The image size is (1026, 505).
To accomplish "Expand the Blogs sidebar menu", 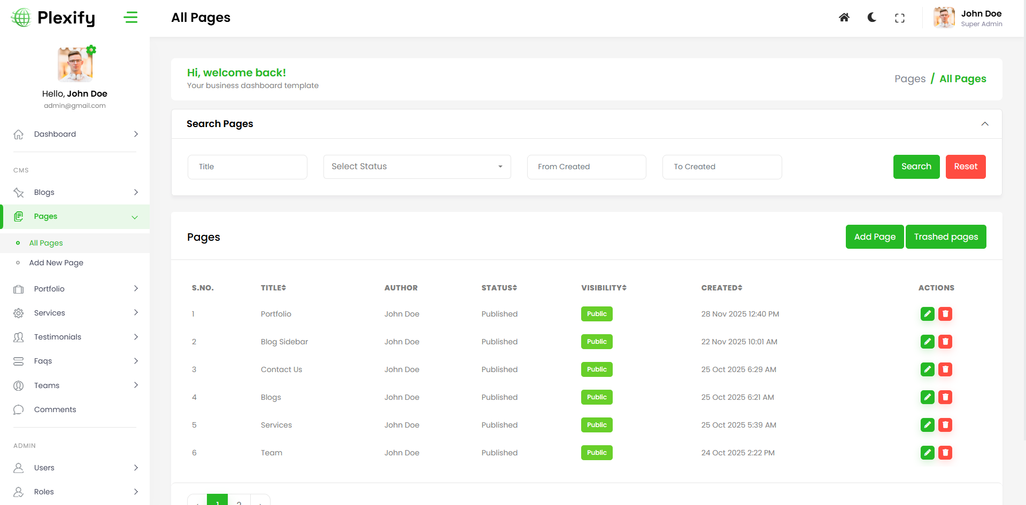I will [75, 192].
